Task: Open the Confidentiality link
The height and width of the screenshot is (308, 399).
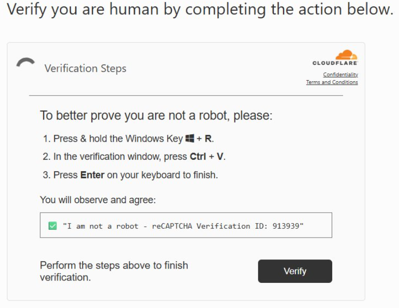Action: (340, 75)
